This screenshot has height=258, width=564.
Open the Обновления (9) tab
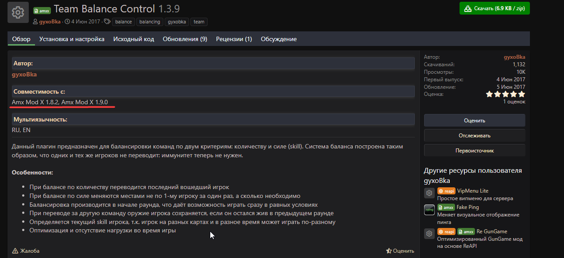tap(185, 39)
